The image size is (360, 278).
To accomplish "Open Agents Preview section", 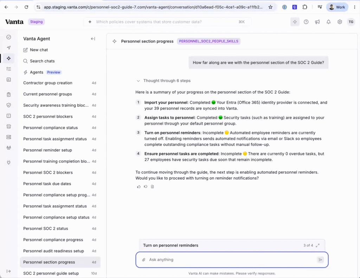I will (x=43, y=72).
